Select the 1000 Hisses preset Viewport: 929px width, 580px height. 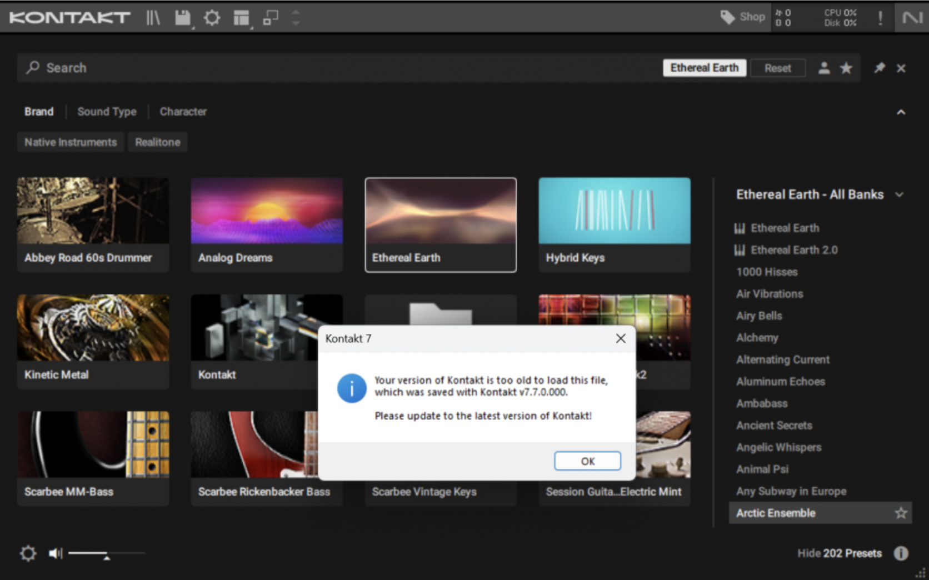[x=767, y=272]
